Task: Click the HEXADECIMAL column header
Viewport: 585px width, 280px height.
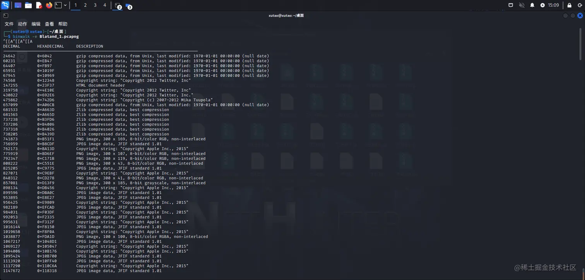Action: (51, 46)
